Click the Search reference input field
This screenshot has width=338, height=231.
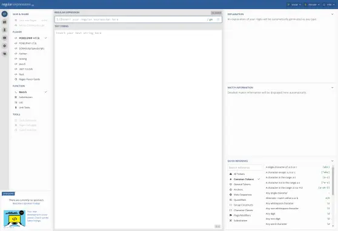point(245,168)
